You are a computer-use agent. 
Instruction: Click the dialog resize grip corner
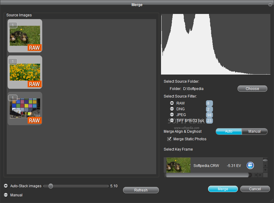(x=271, y=201)
